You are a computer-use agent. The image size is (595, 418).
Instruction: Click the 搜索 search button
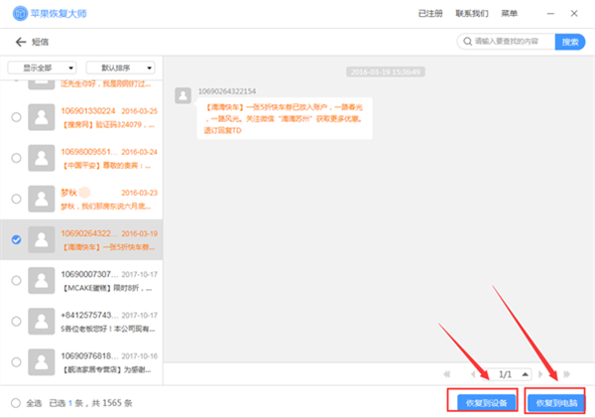pos(570,42)
